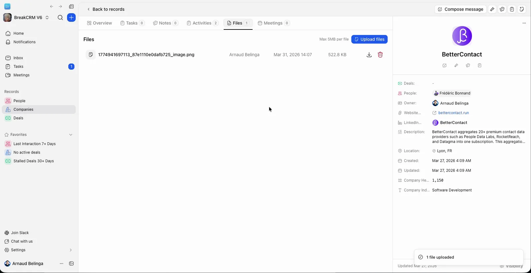Navigate back with the left arrow
The width and height of the screenshot is (531, 273).
[51, 6]
